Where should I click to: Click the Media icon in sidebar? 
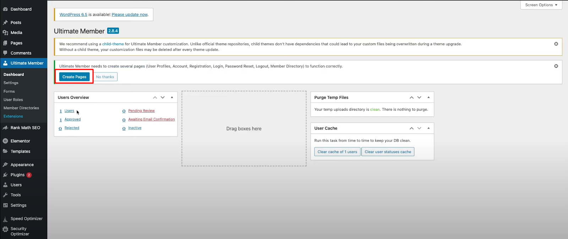[x=5, y=33]
